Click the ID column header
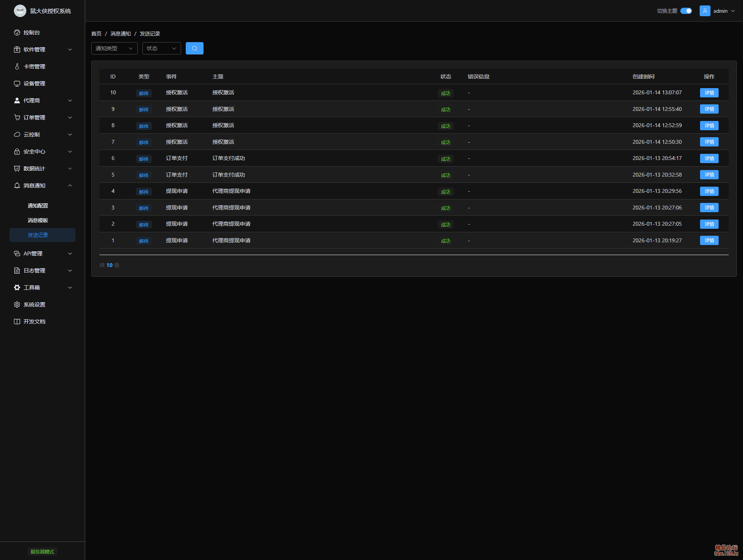The height and width of the screenshot is (560, 743). tap(113, 77)
